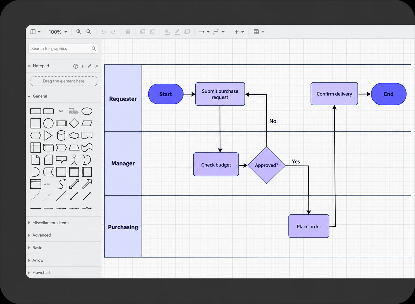Select the Approved? decision diamond
The height and width of the screenshot is (304, 415).
(267, 165)
